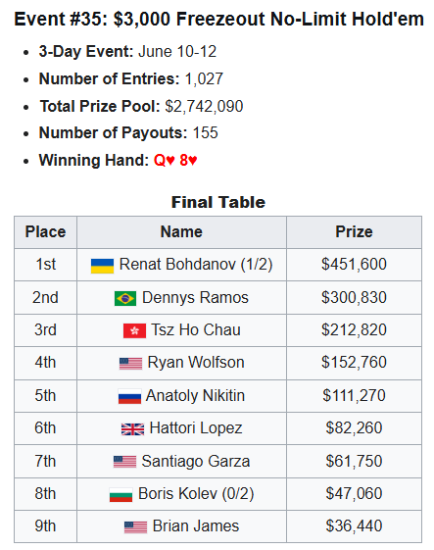Click the Name column header
The width and height of the screenshot is (434, 550).
pyautogui.click(x=181, y=232)
